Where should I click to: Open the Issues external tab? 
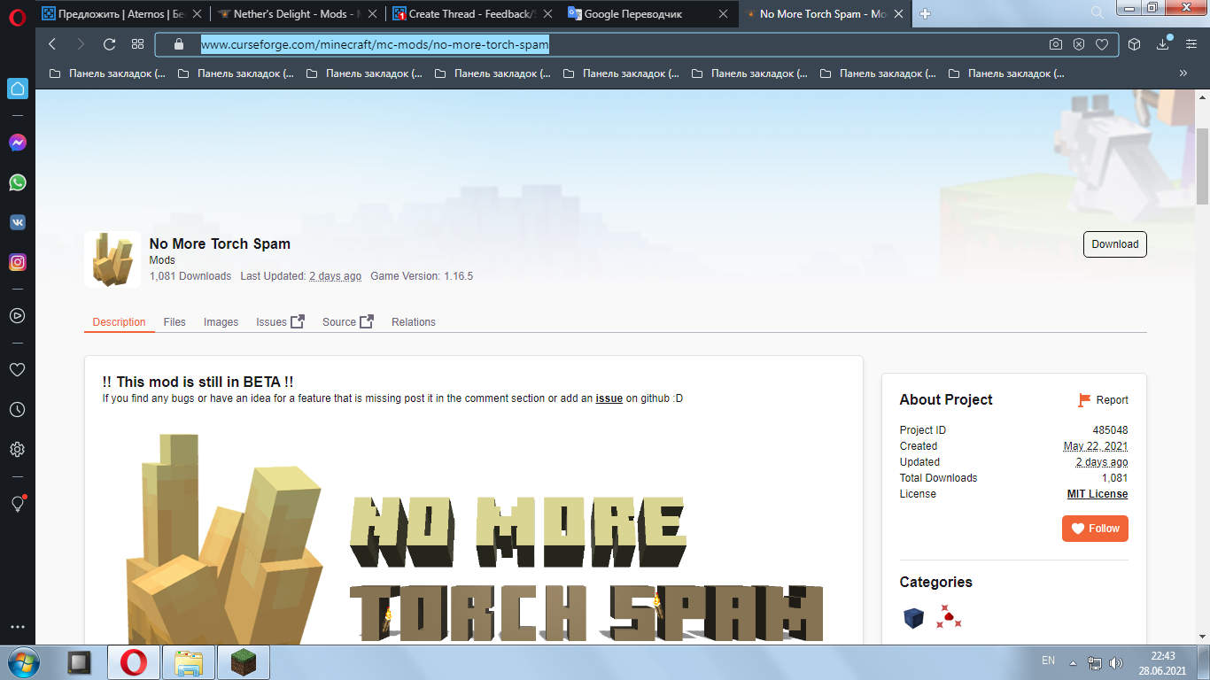(280, 322)
